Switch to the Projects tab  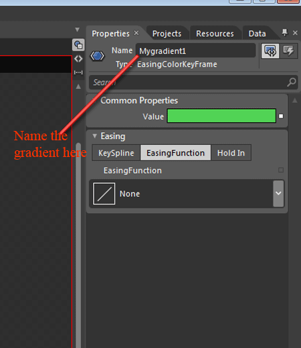pyautogui.click(x=167, y=33)
